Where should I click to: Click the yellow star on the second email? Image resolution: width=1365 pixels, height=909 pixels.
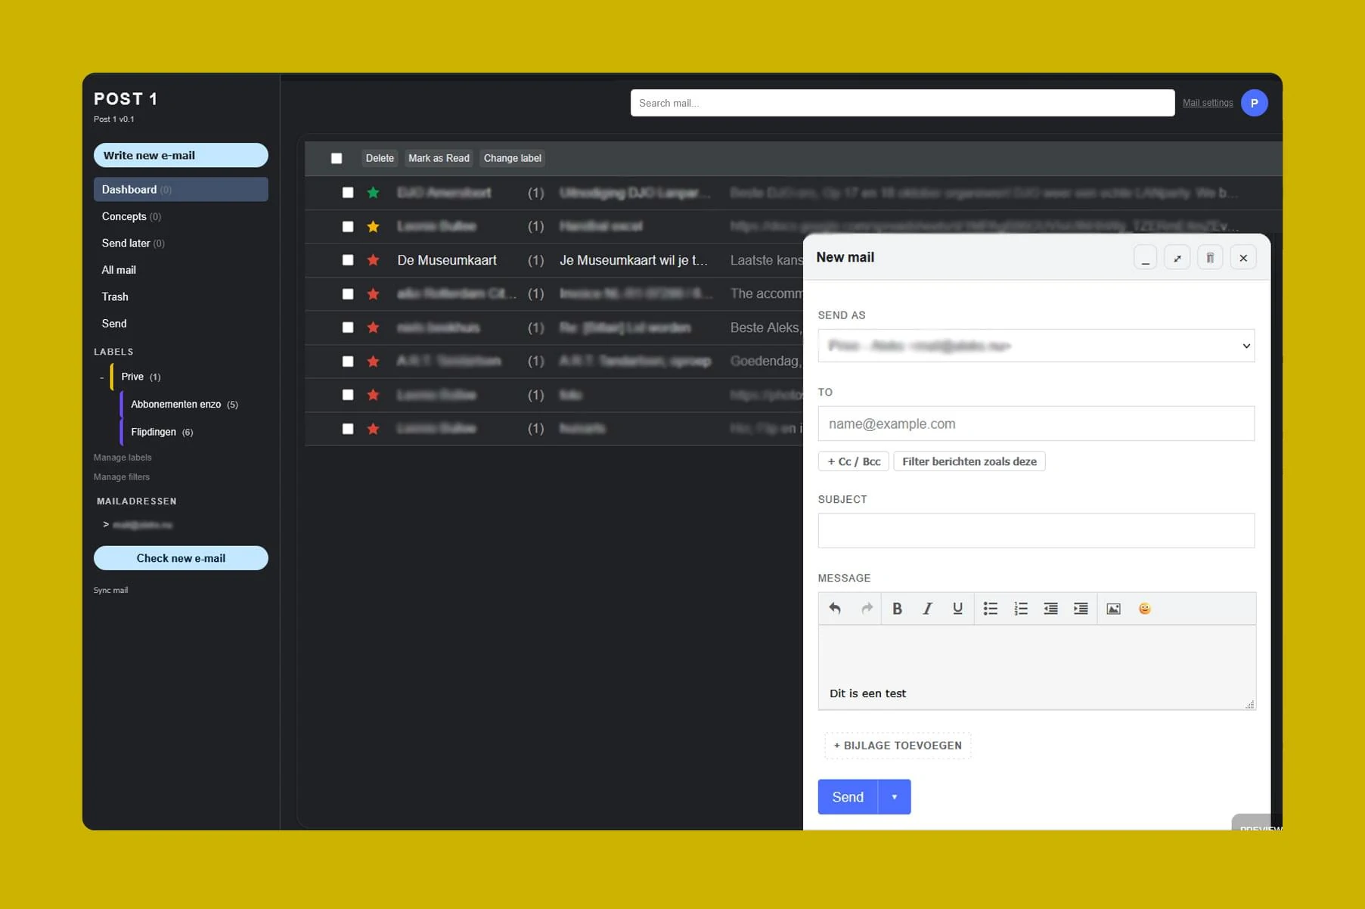(373, 226)
